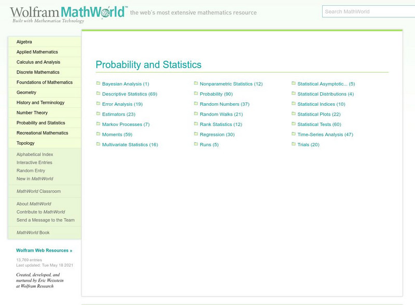
Task: Open Trials (20) category
Action: click(x=308, y=145)
